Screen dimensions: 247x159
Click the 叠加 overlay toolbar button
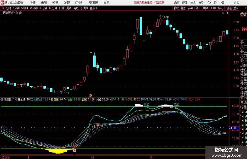coord(183,8)
